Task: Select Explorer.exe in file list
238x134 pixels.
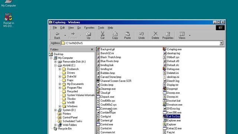Action: (174, 120)
